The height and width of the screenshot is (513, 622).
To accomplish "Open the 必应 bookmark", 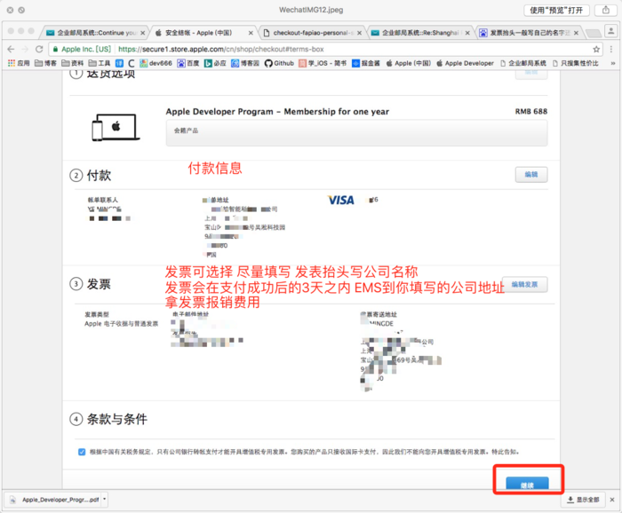I will [x=215, y=63].
